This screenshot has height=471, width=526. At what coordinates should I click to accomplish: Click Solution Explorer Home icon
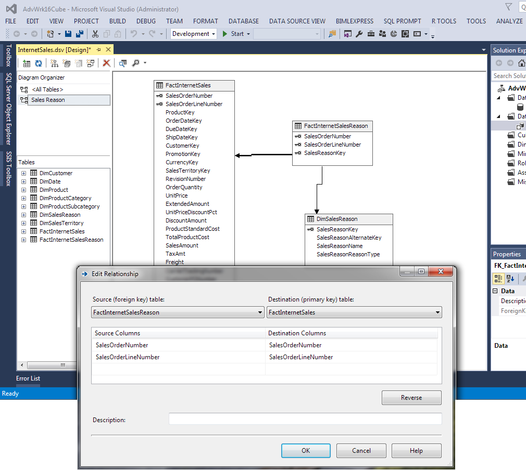point(521,63)
